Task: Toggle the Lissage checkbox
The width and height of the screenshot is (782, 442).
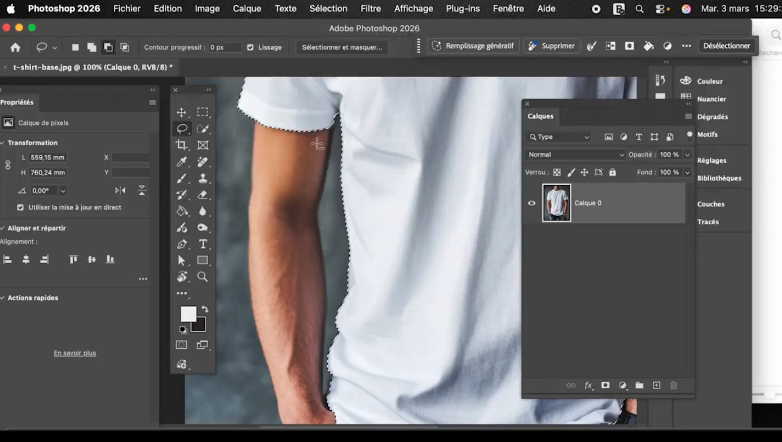Action: tap(251, 47)
